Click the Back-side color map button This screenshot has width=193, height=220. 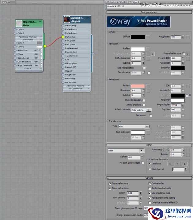(x=148, y=132)
